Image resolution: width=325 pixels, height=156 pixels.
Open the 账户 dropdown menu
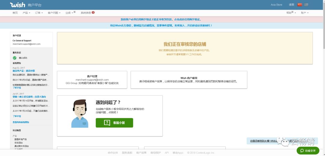coord(305,13)
